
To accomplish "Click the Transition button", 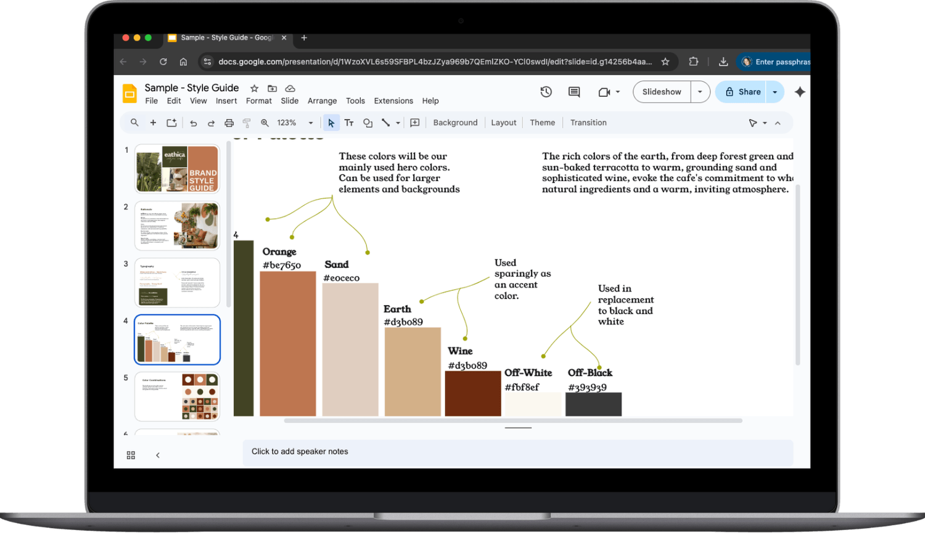I will click(x=588, y=123).
